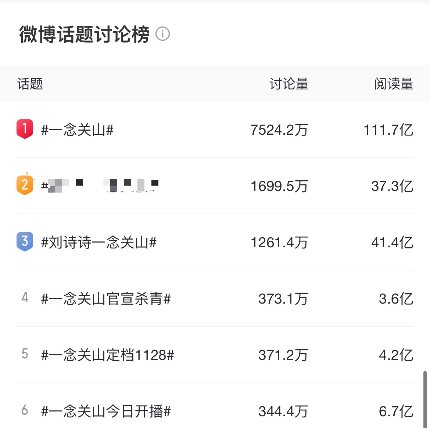Viewport: 430px width, 428px height.
Task: Click the 1699.5万 discussion count
Action: (x=279, y=186)
